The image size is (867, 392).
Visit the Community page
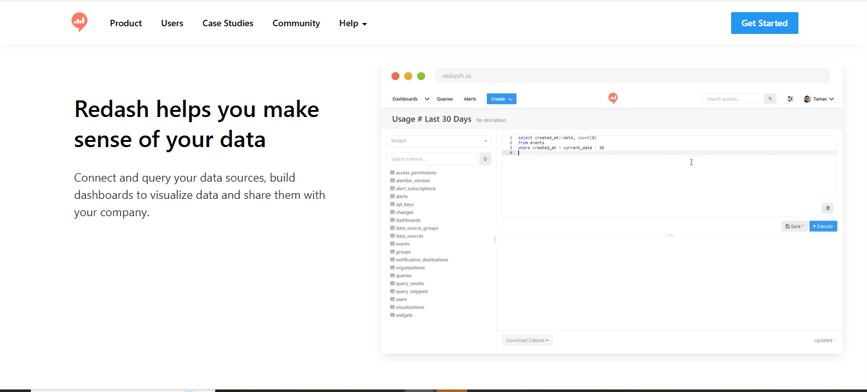296,23
